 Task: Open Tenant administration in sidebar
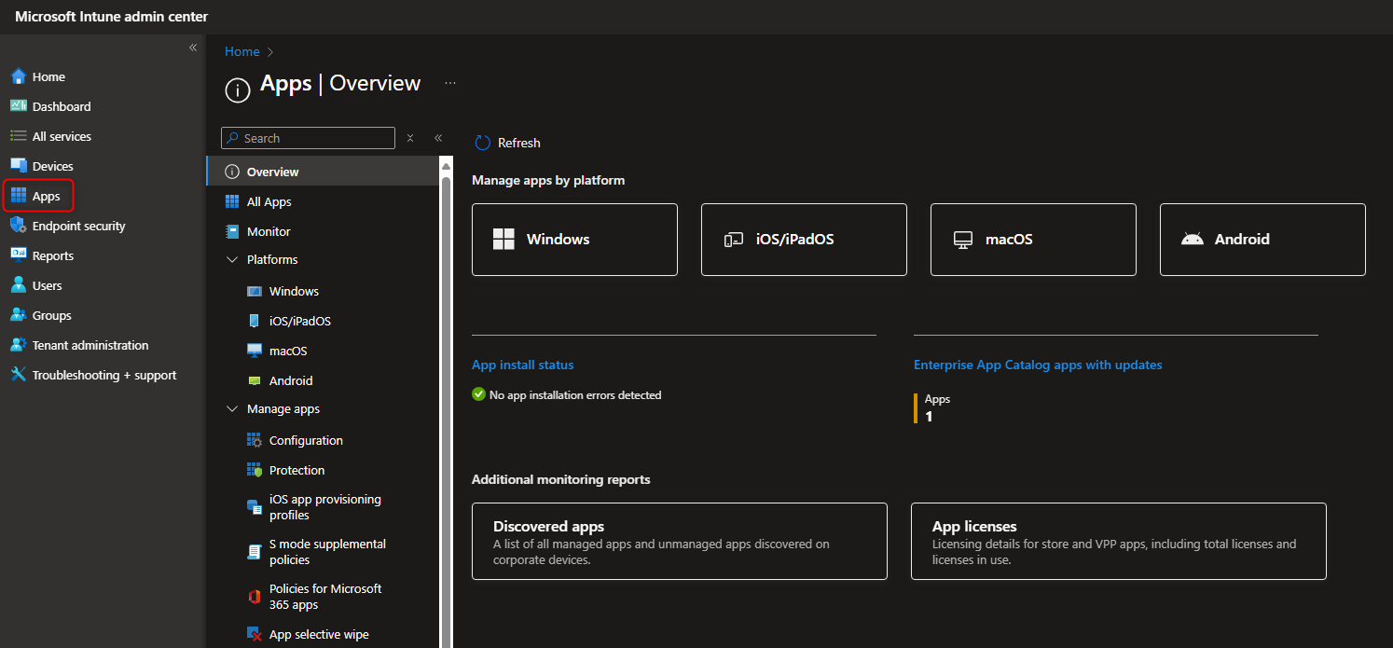tap(90, 345)
